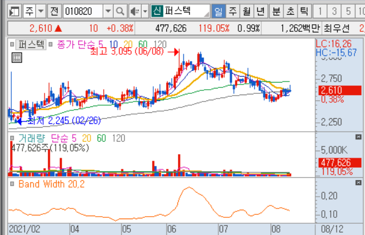Close the volume indicator panel
365x235 pixels.
tap(358, 137)
